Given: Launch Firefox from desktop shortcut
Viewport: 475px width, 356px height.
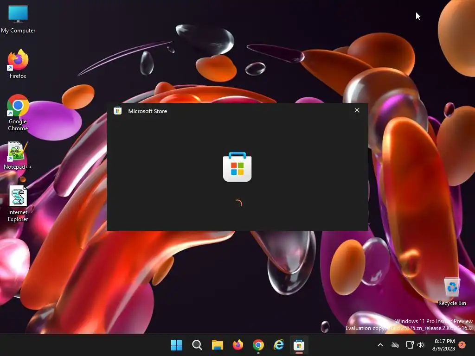Looking at the screenshot, I should coord(18,64).
